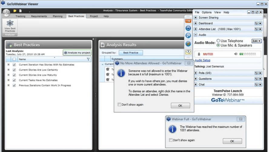Click the blank document quick access icon
Screen dimensions: 269x152
point(20,11)
